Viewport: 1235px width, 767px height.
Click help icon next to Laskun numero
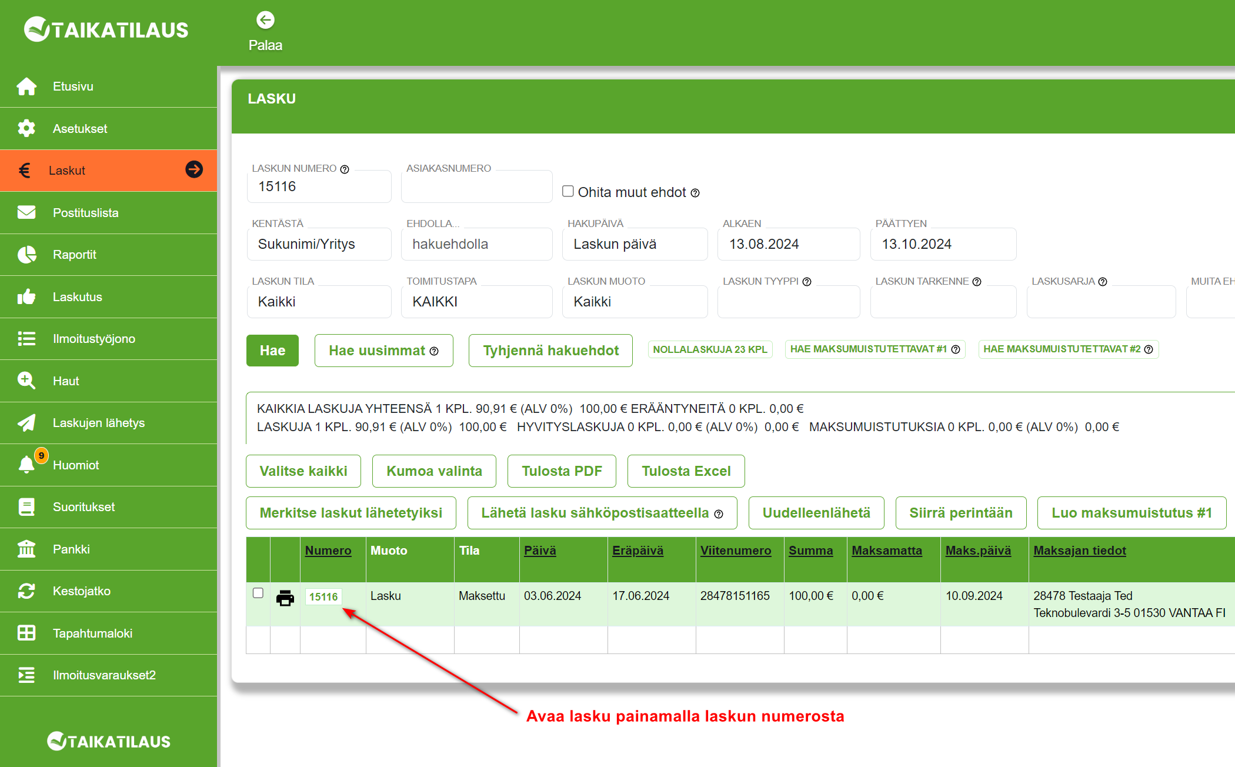click(x=345, y=169)
